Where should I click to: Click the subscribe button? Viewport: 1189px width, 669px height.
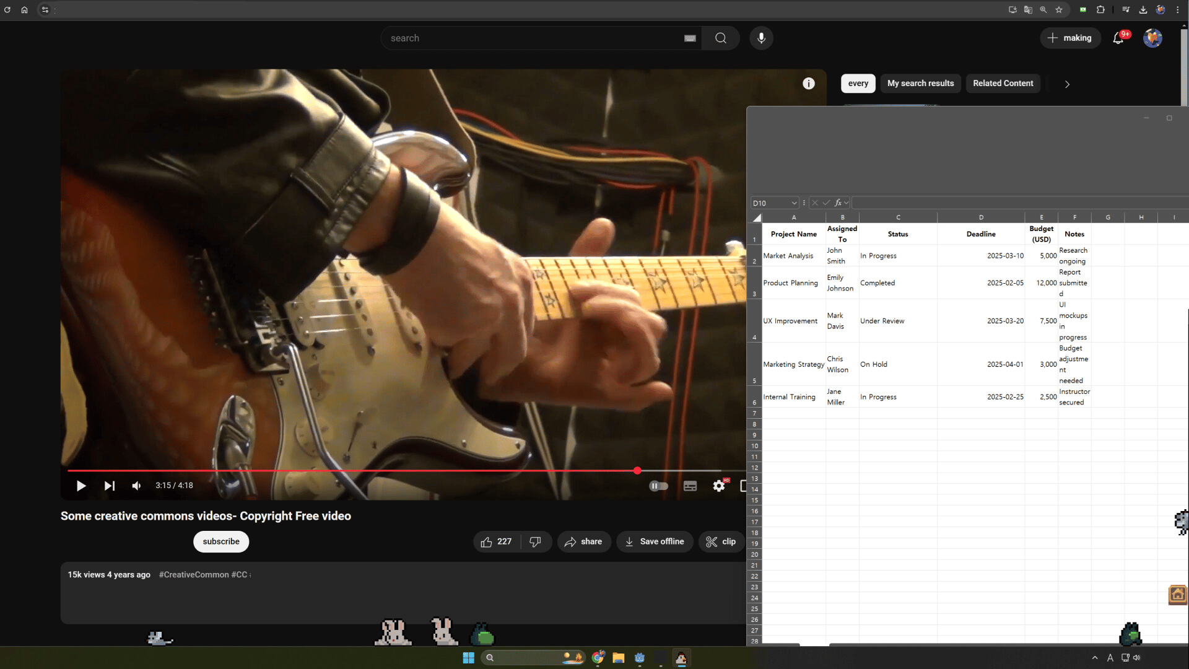(x=221, y=541)
